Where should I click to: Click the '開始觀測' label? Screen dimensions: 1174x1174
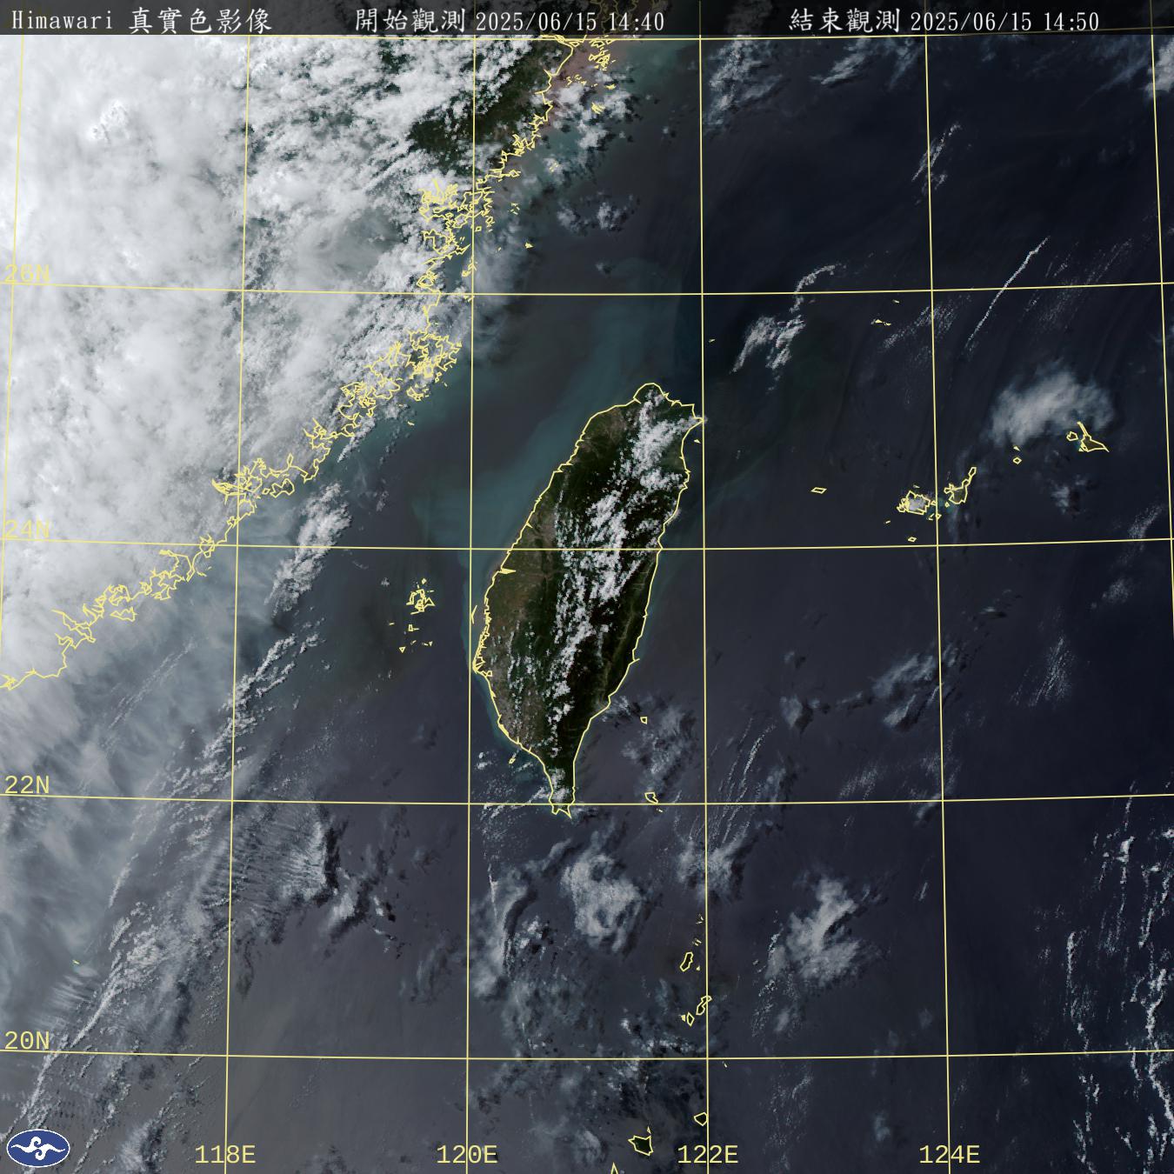(x=410, y=21)
